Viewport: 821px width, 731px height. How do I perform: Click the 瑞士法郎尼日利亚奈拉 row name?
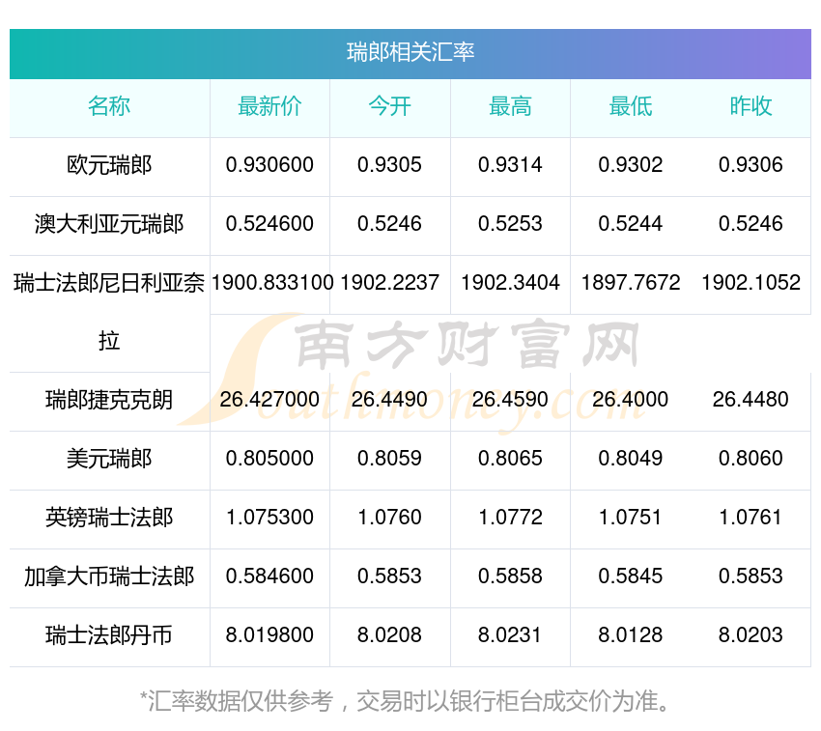[x=109, y=312]
